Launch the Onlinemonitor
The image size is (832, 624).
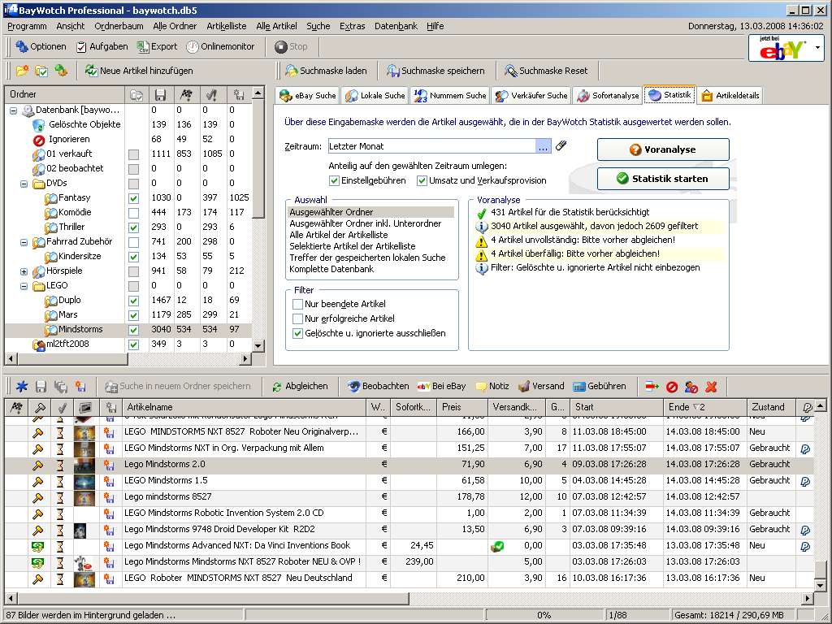coord(220,46)
